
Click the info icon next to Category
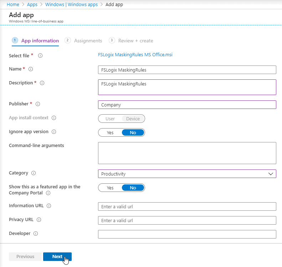[x=34, y=173]
